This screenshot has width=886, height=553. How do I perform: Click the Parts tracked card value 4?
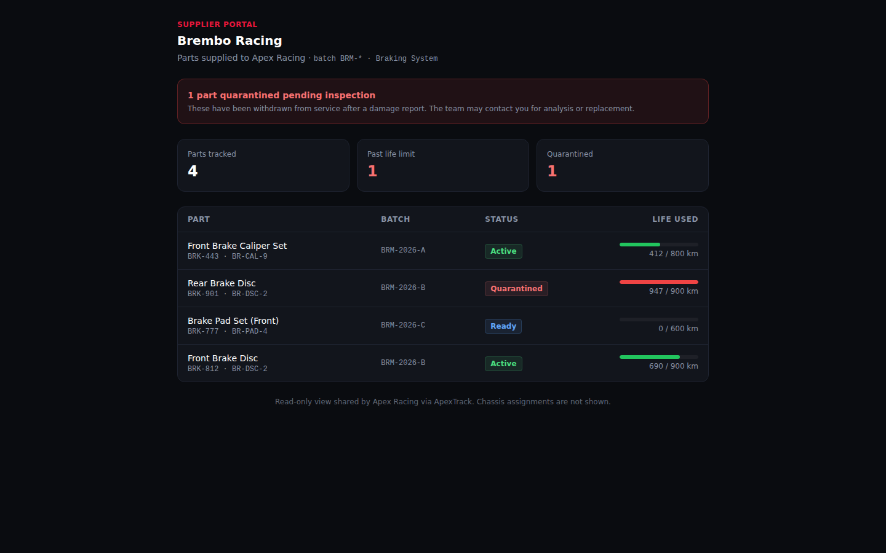point(193,171)
